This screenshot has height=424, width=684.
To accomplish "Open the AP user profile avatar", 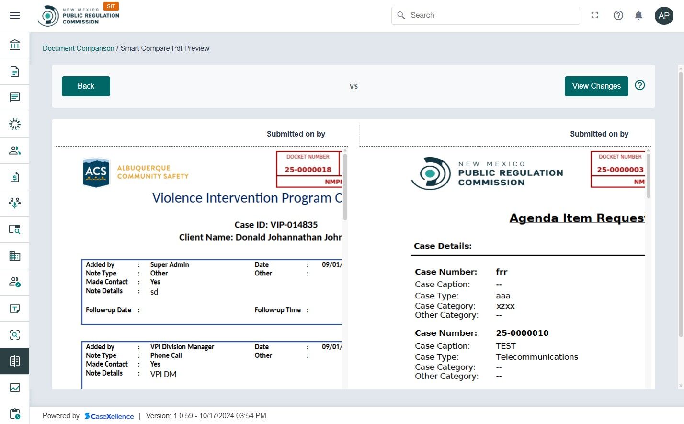I will click(x=664, y=15).
